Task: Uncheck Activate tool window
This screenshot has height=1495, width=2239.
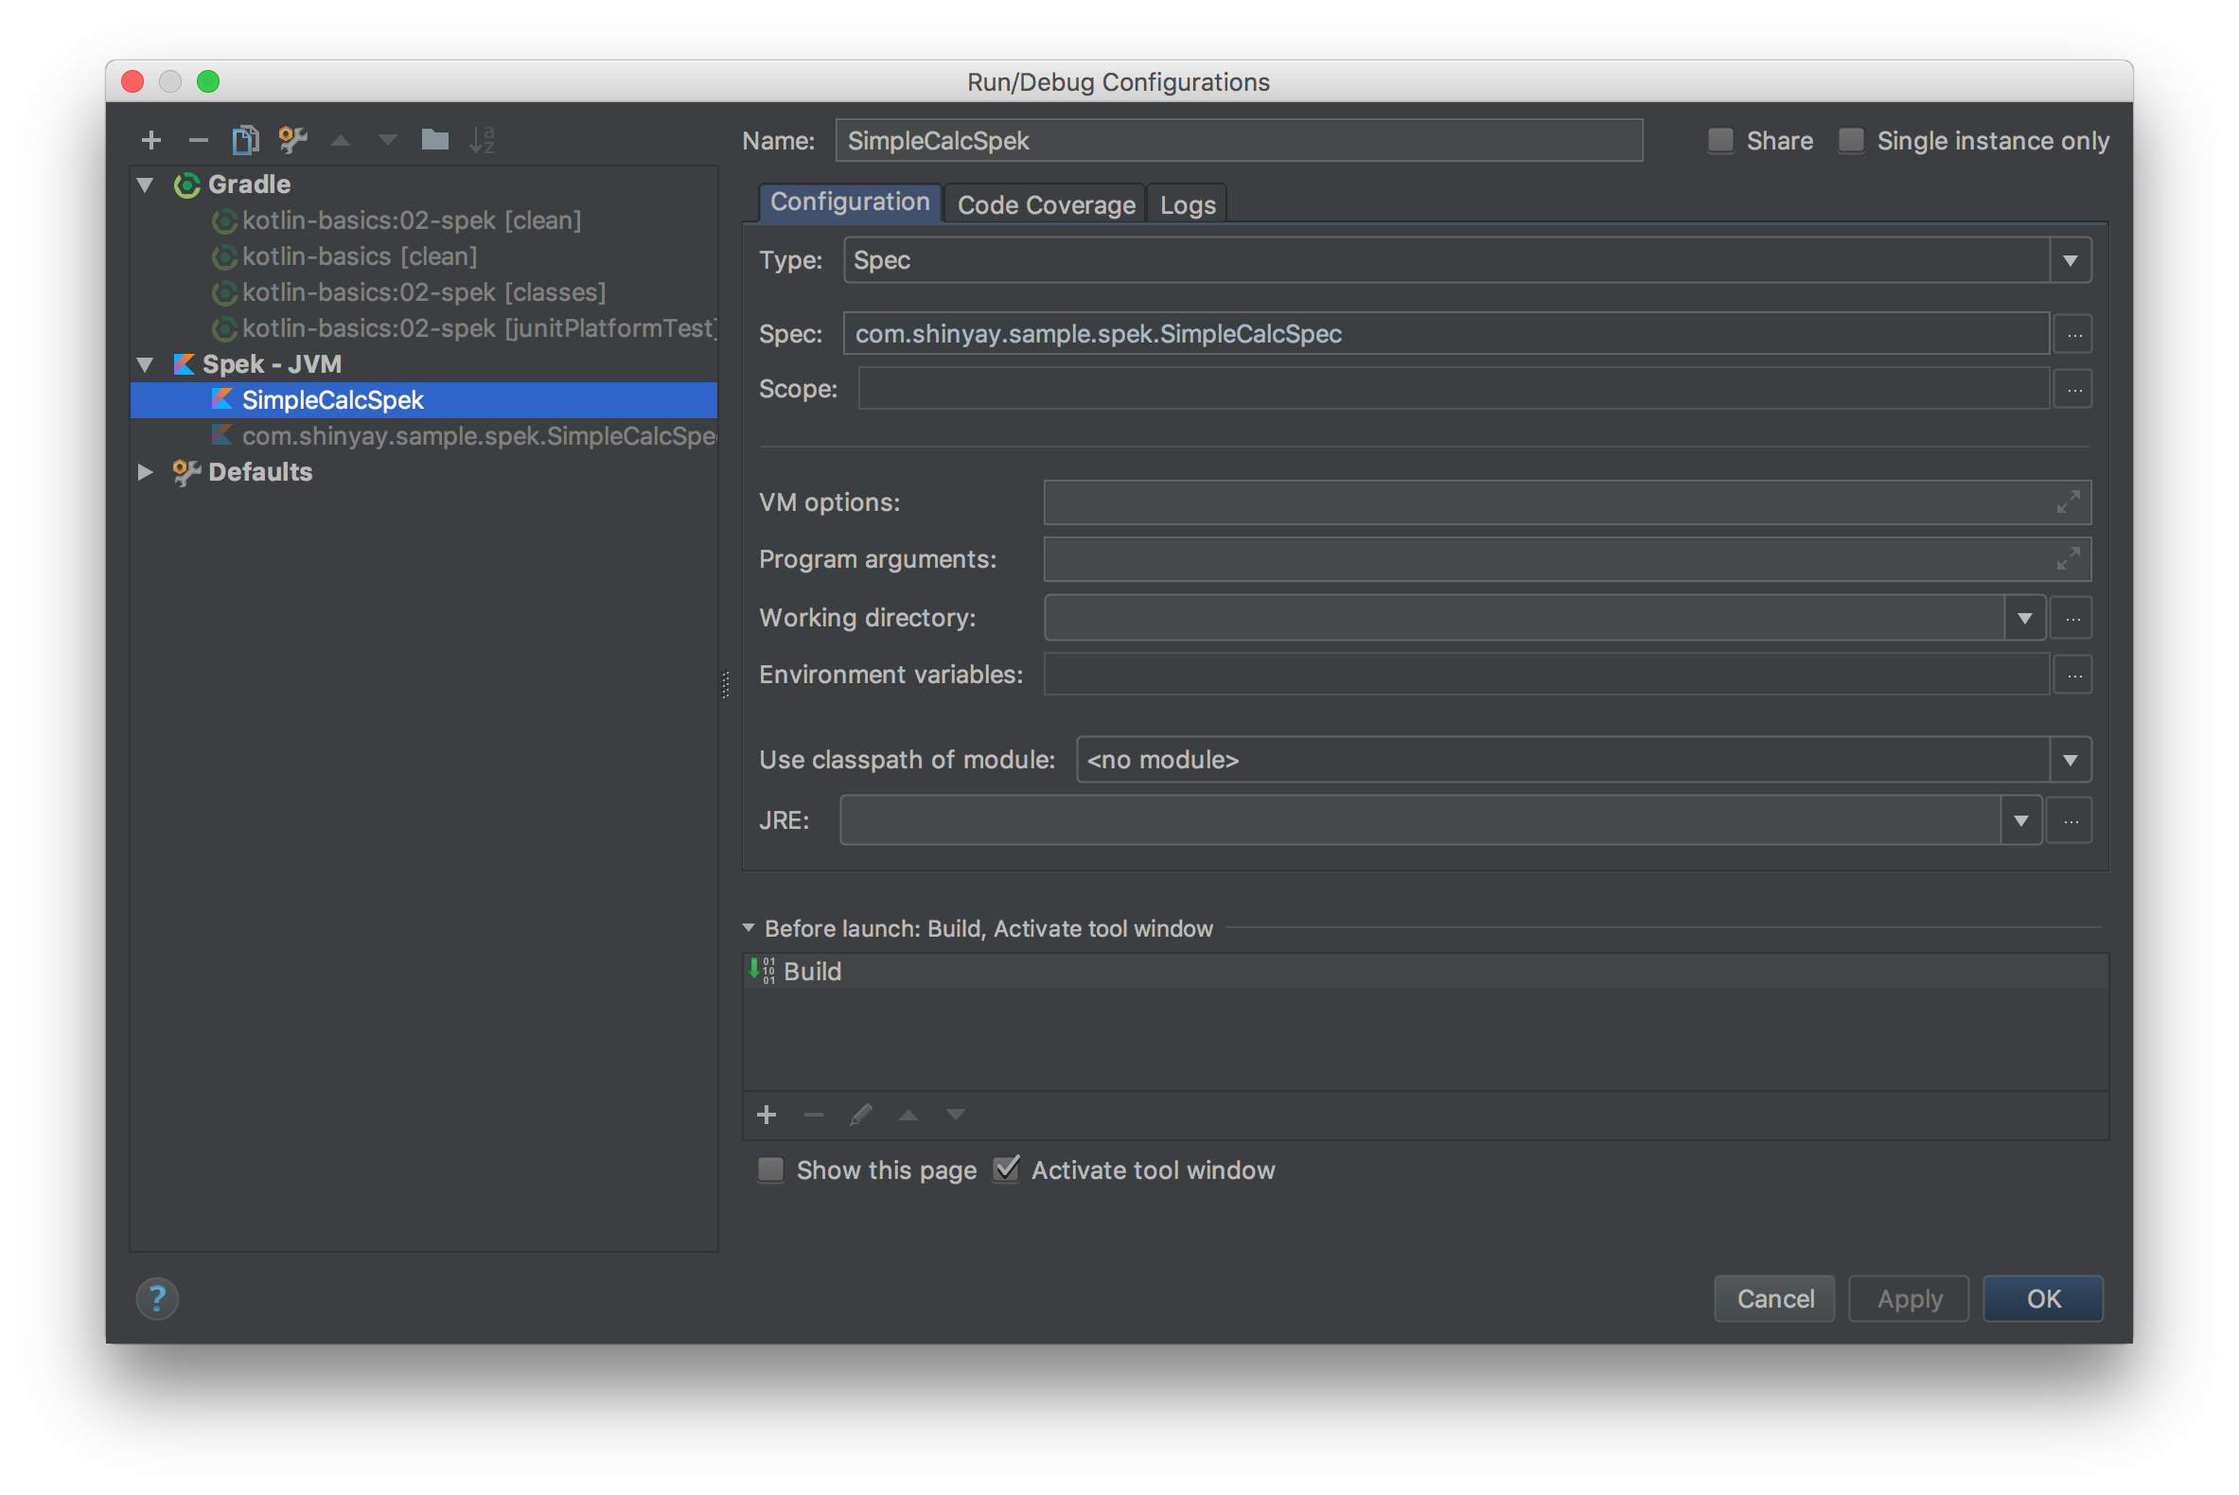Action: pyautogui.click(x=1006, y=1170)
